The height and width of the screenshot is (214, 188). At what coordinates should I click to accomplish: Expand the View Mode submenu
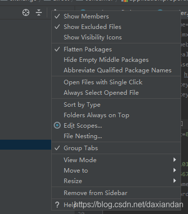[116, 160]
